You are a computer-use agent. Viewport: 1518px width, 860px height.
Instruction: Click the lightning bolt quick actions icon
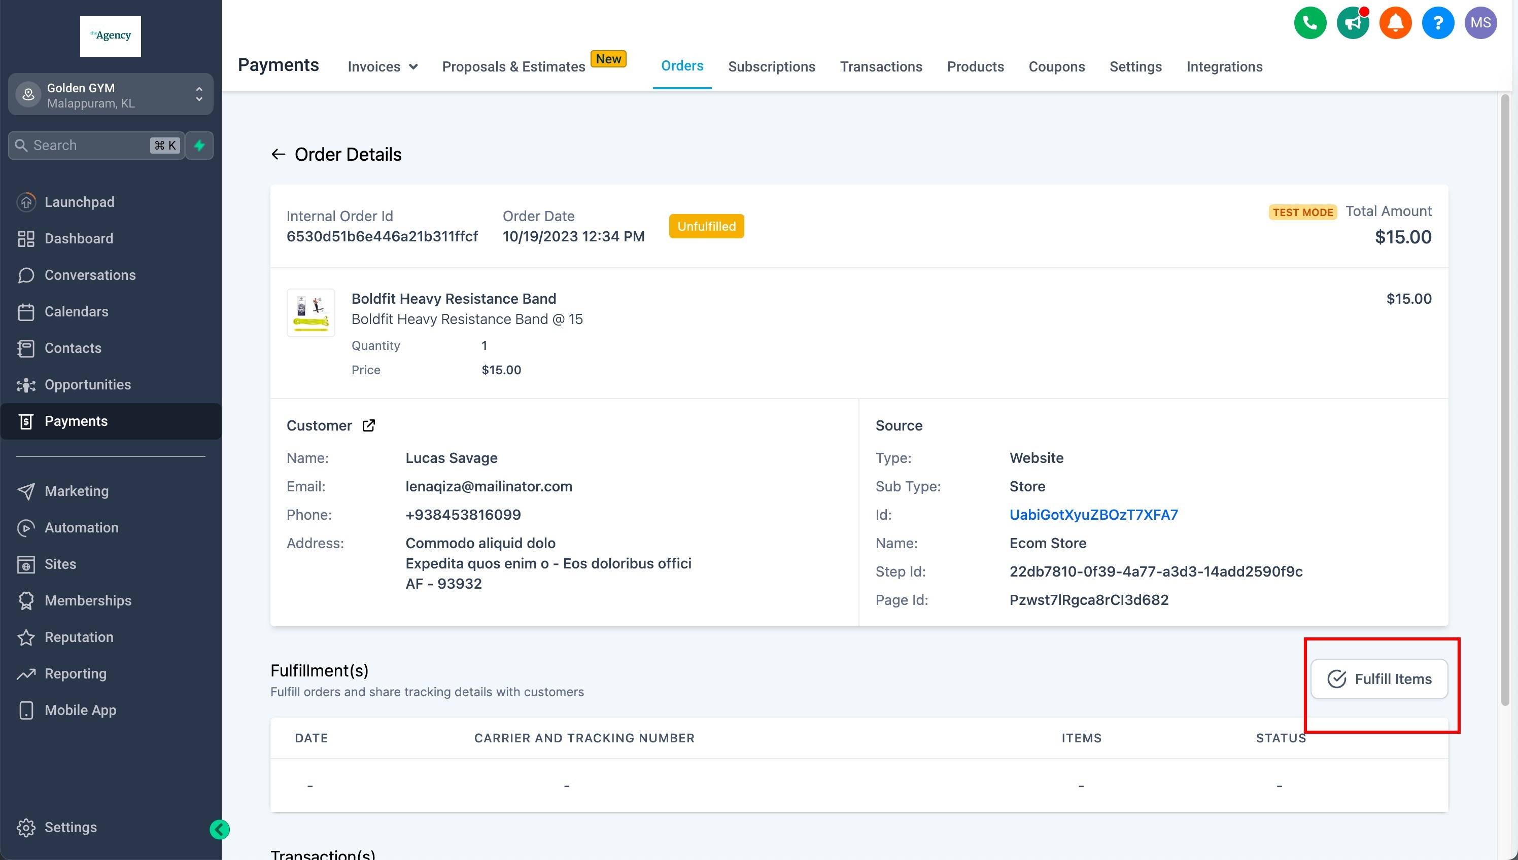point(199,146)
